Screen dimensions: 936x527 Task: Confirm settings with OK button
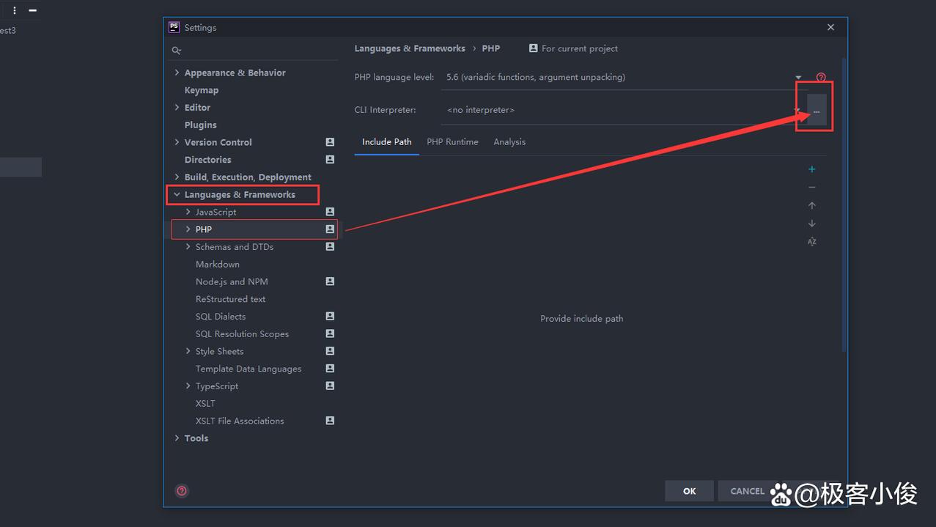[x=688, y=490]
